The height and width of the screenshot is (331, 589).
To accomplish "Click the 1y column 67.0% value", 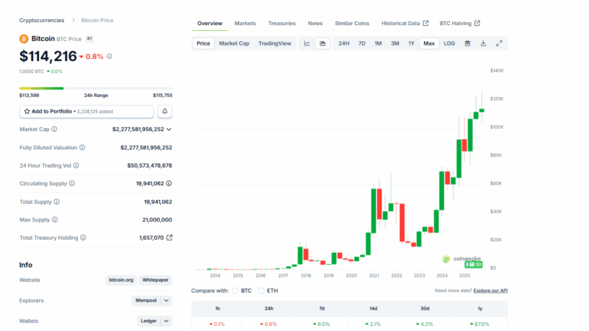I will 480,324.
